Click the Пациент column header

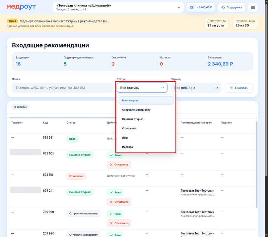[x=226, y=123]
